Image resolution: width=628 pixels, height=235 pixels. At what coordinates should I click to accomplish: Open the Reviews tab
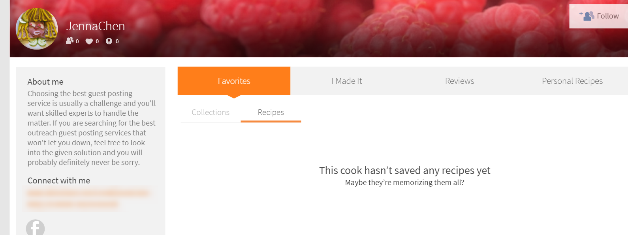pyautogui.click(x=459, y=81)
